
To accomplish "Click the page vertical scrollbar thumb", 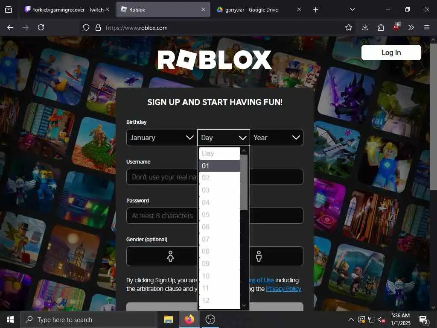I will pos(433,117).
